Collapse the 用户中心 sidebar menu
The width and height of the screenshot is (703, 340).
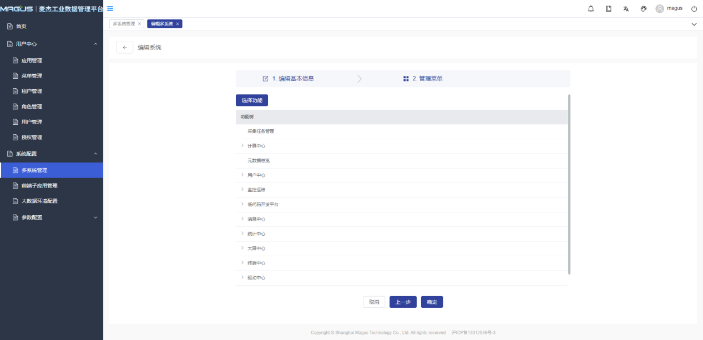[95, 44]
